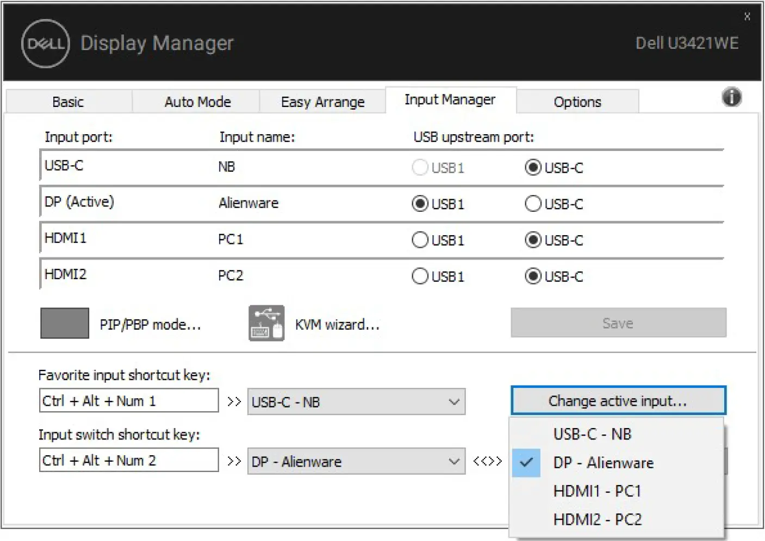Click the double-arrow beside Favorite input shortcut key
The width and height of the screenshot is (765, 541).
pyautogui.click(x=234, y=401)
